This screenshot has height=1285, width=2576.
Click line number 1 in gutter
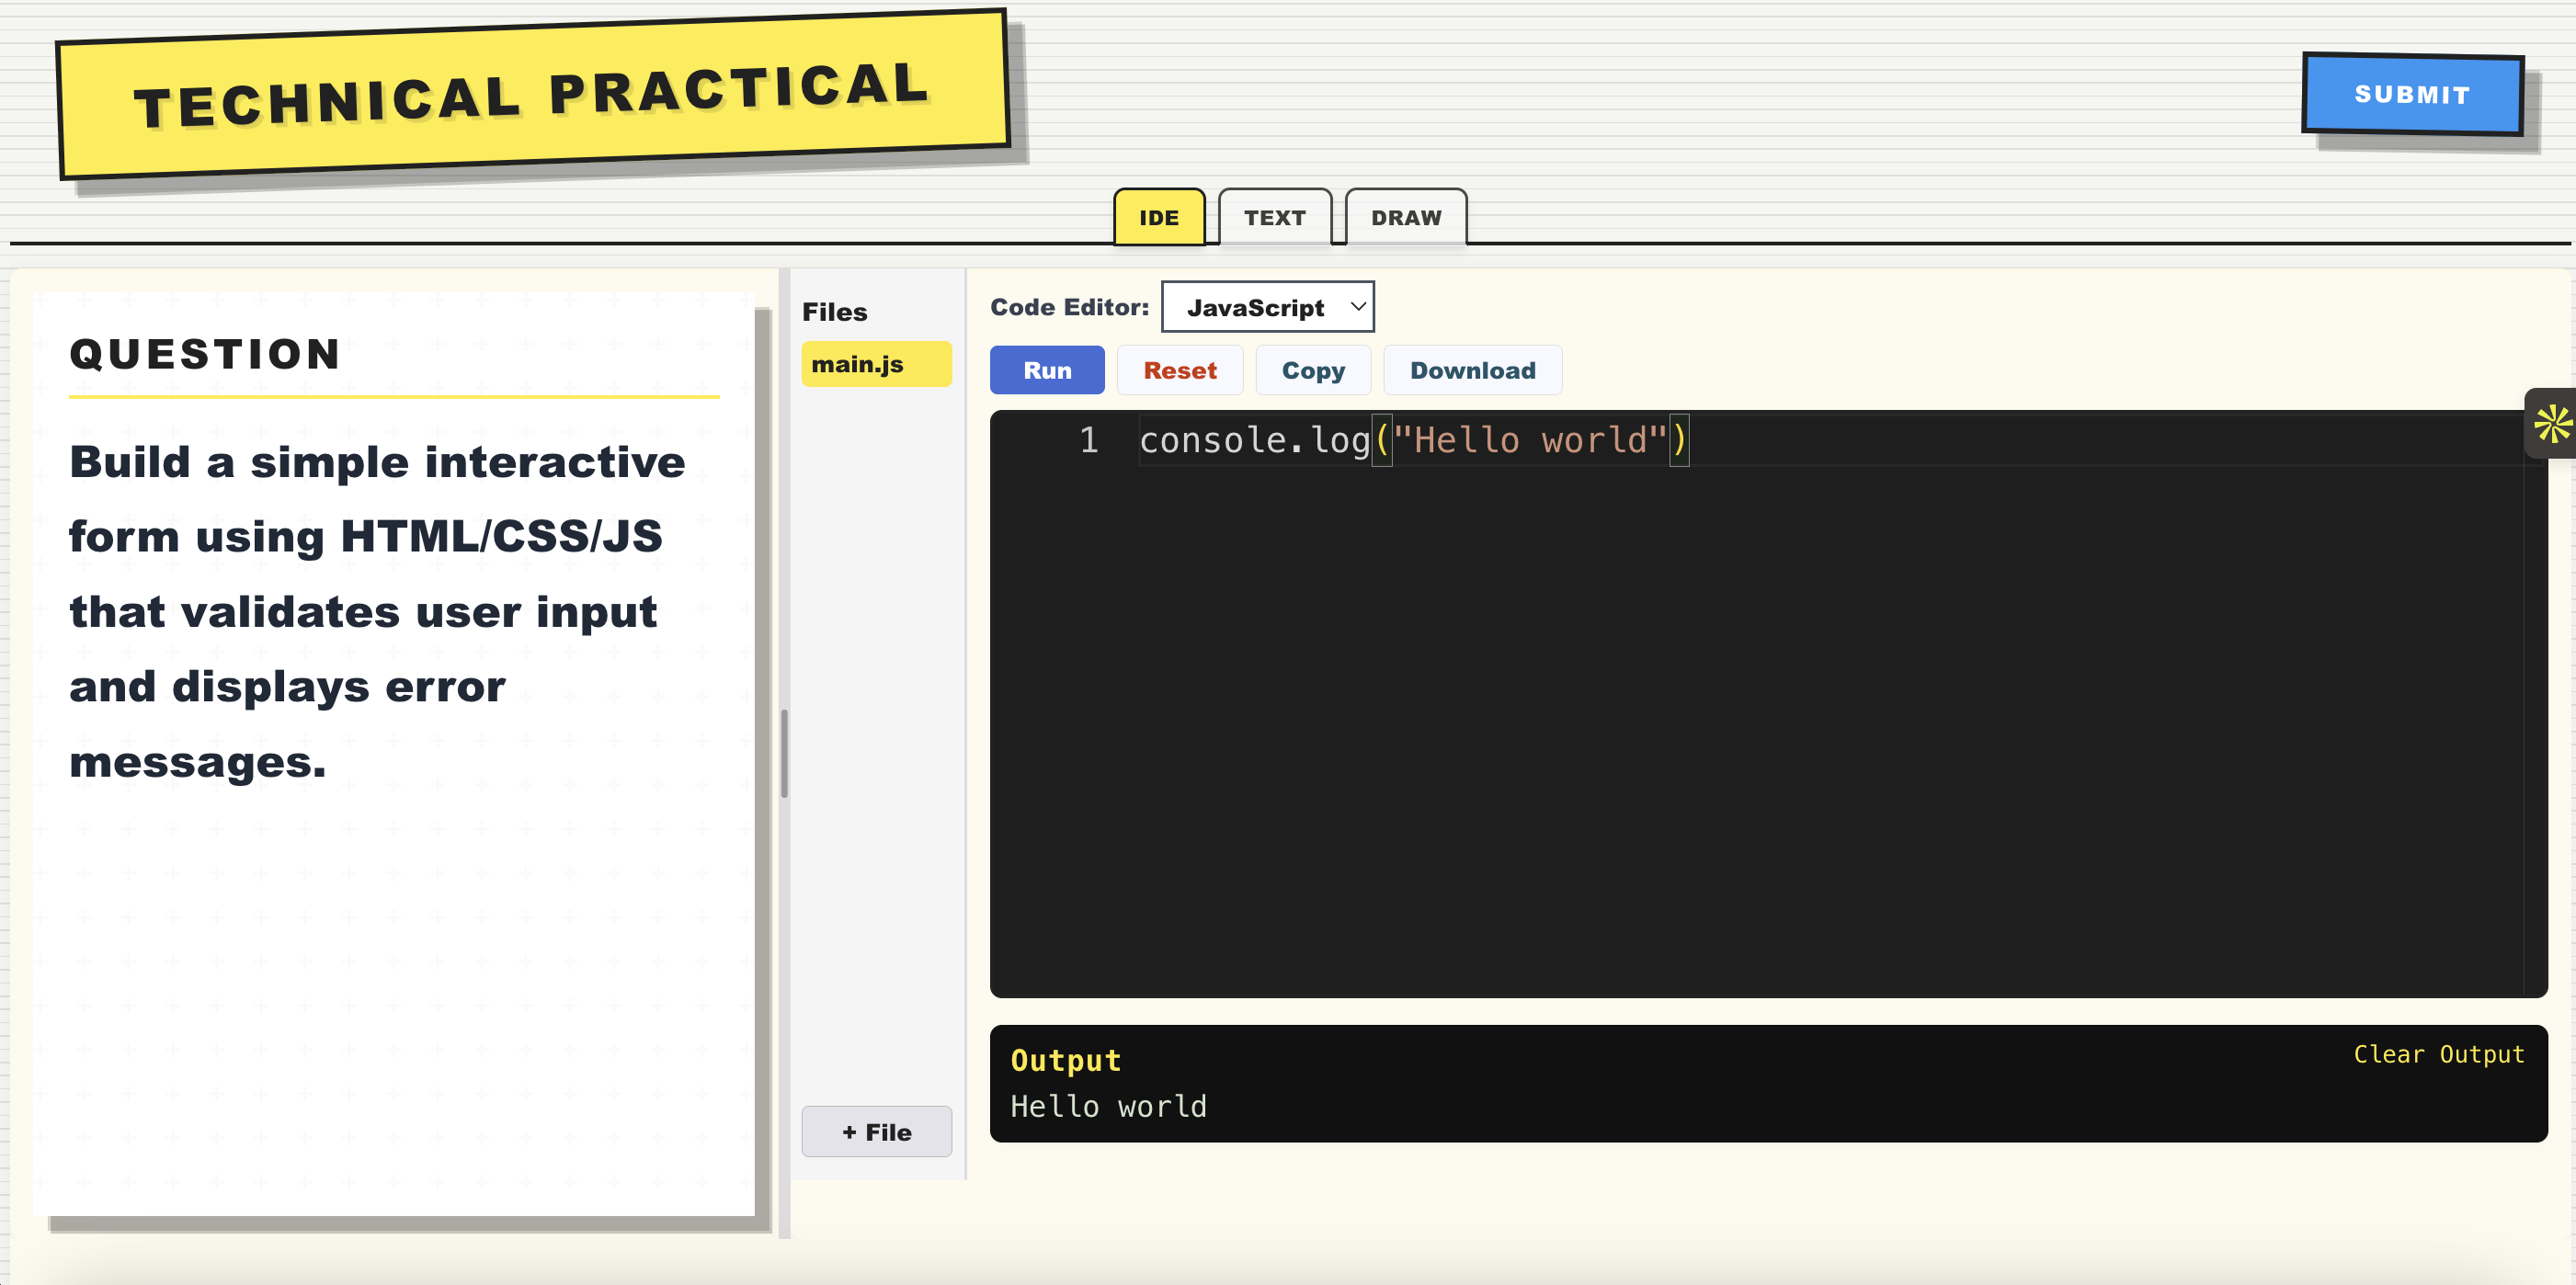[1088, 441]
